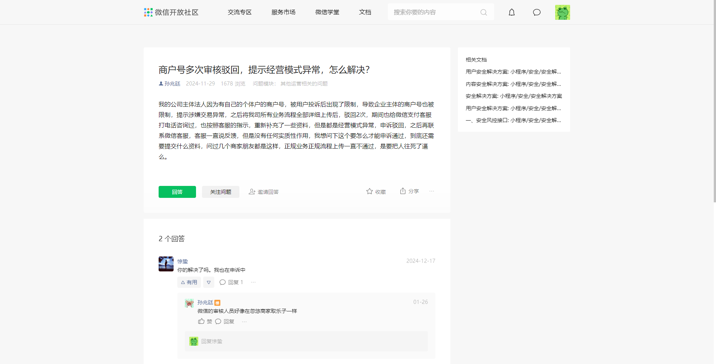The width and height of the screenshot is (716, 364).
Task: Open notifications bell icon
Action: 512,12
